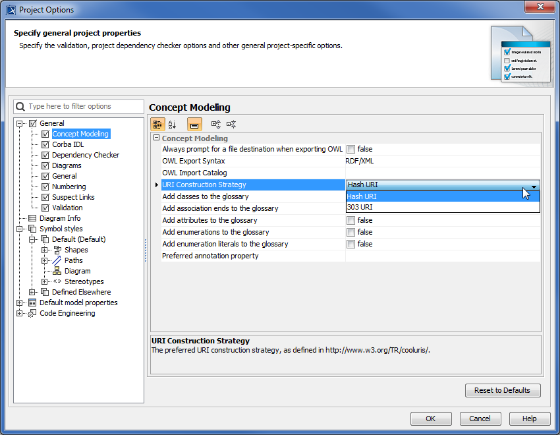Click the Project Options title bar icon
560x435 pixels.
[11, 10]
